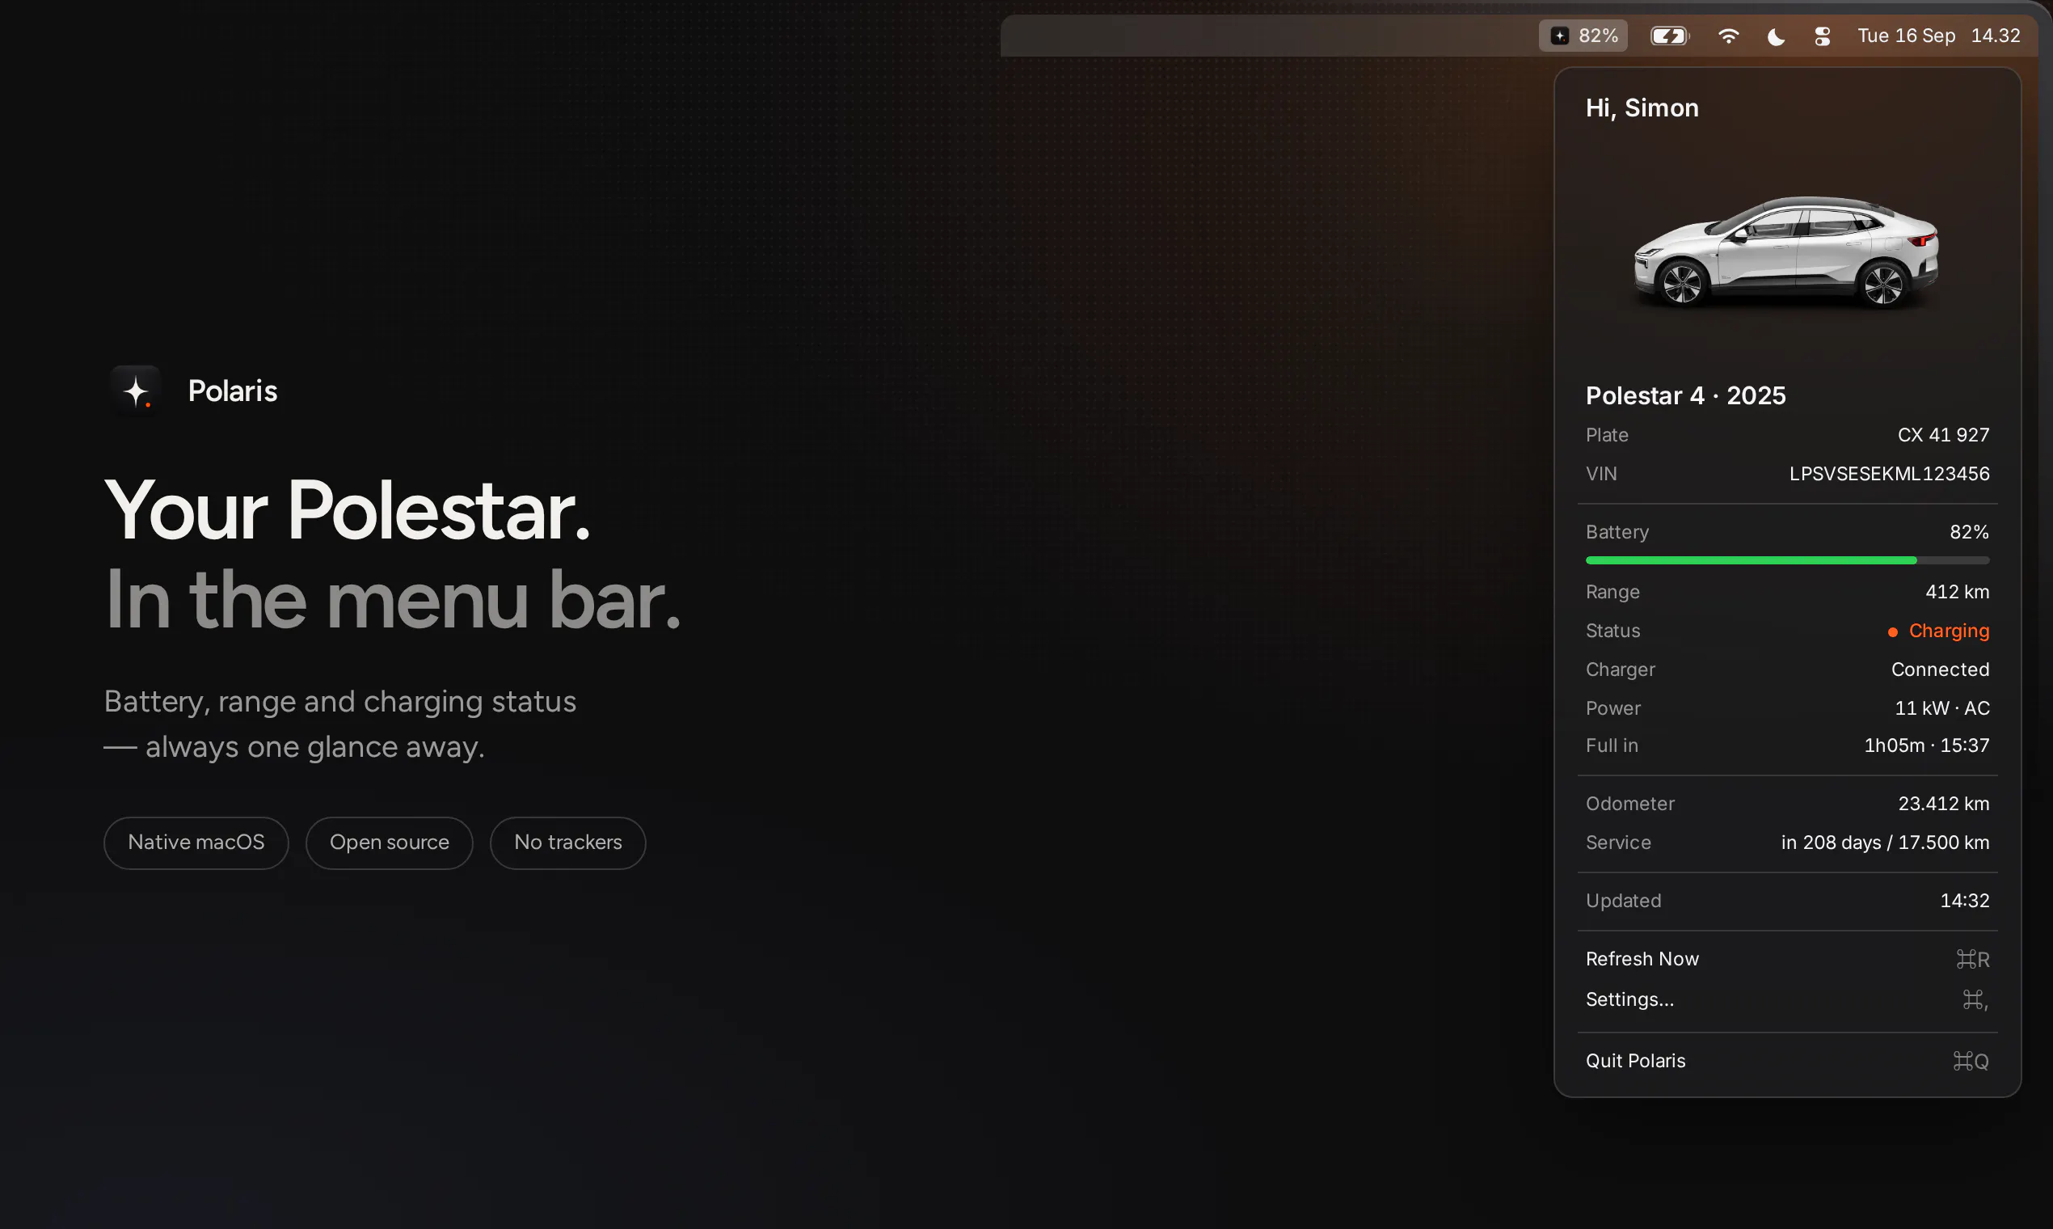
Task: Click the VIN LPSVSESEKML123456
Action: (1889, 474)
